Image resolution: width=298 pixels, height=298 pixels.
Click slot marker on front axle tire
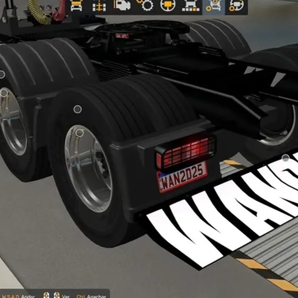click(x=2, y=74)
